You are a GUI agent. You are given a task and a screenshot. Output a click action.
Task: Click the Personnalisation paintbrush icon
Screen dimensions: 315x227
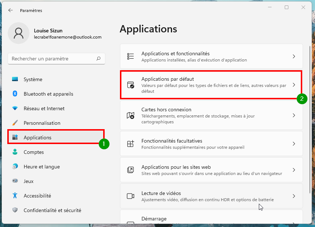tap(15, 123)
